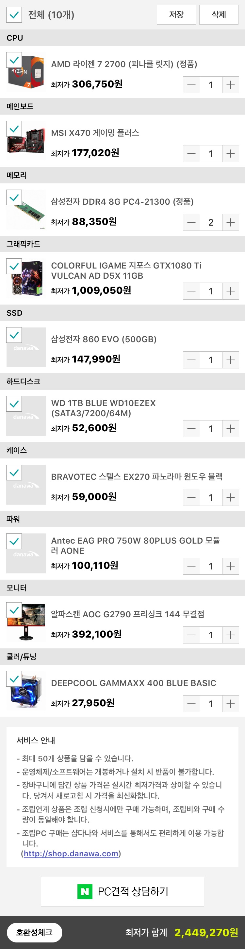Increase quantity of MSI X470 Gaming Plus
The width and height of the screenshot is (245, 949).
[231, 154]
